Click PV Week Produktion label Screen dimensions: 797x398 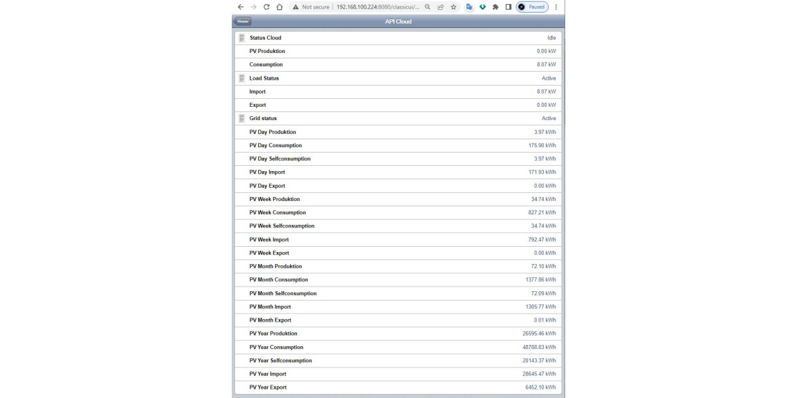(x=275, y=199)
